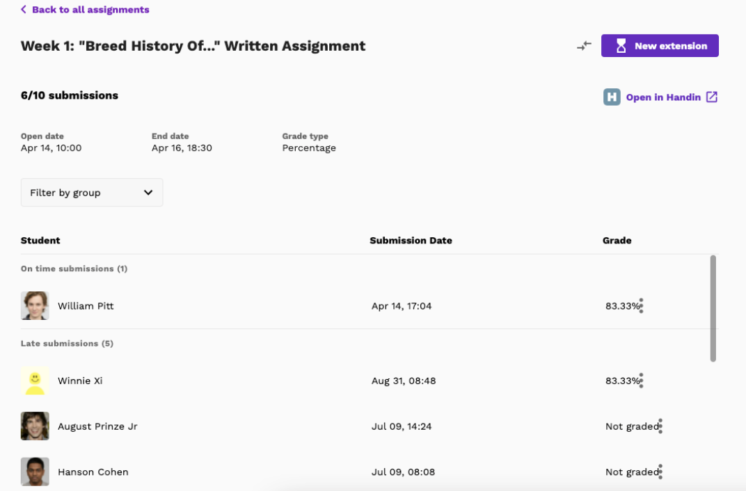Click submission date Apr 14, 17:04

click(x=402, y=305)
